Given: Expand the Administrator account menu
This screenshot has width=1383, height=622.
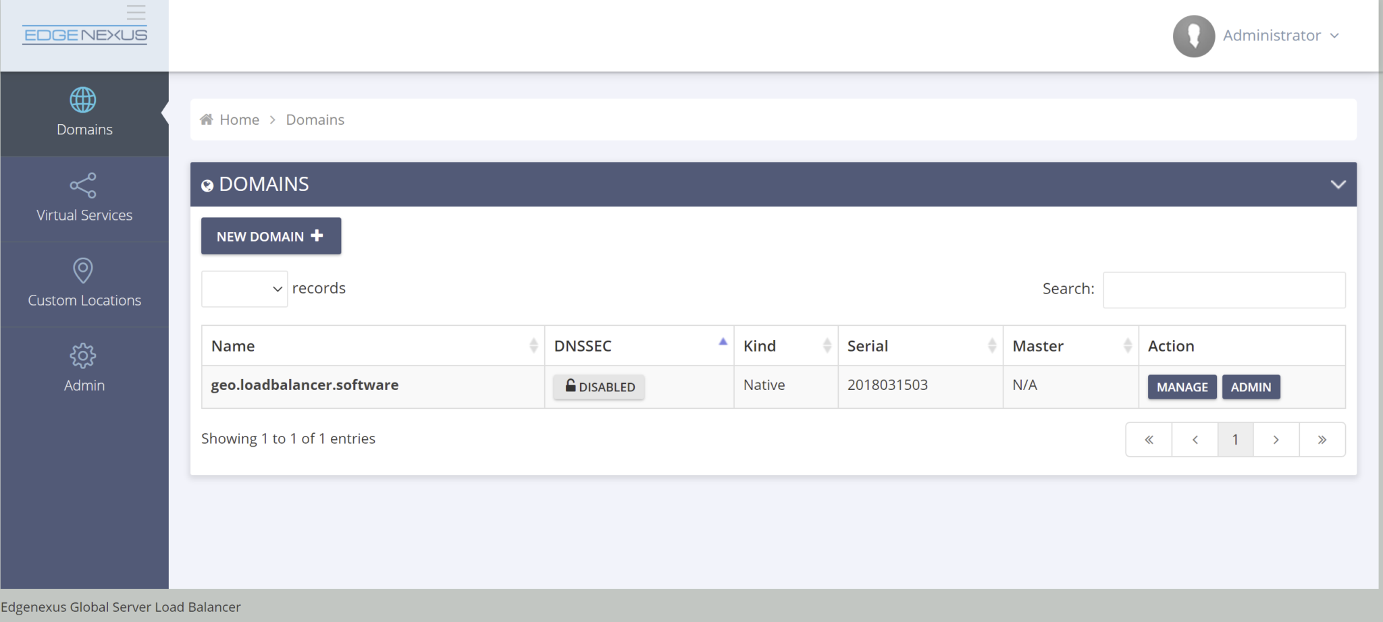Looking at the screenshot, I should pos(1282,35).
